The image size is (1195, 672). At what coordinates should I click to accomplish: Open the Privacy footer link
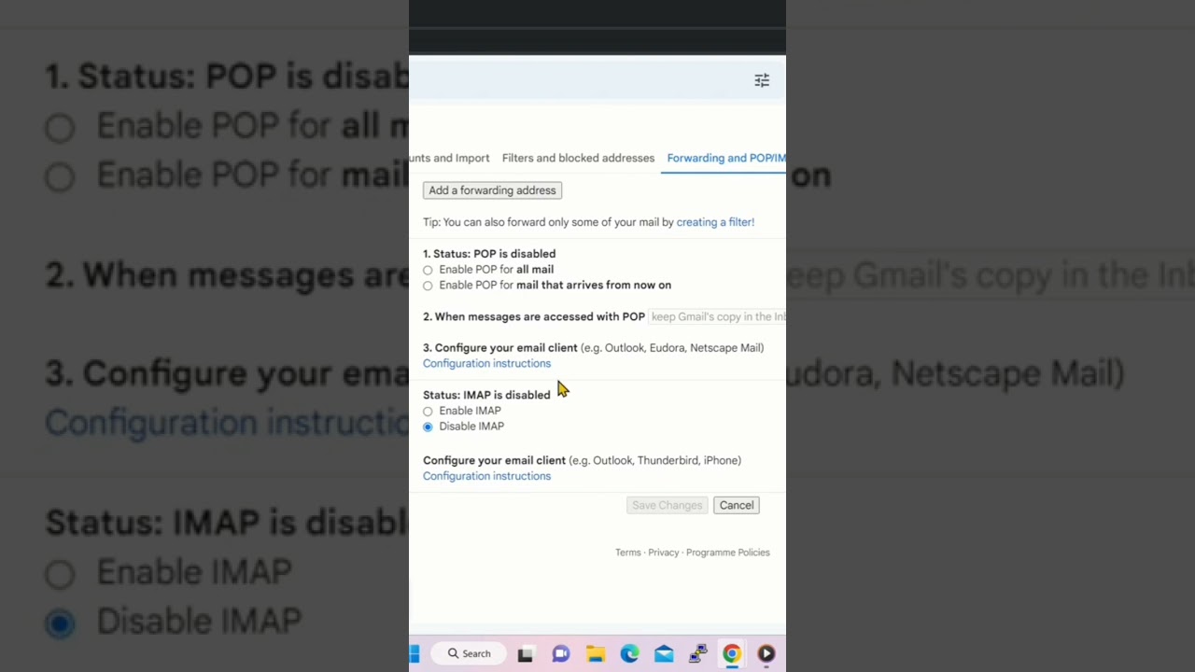point(664,553)
